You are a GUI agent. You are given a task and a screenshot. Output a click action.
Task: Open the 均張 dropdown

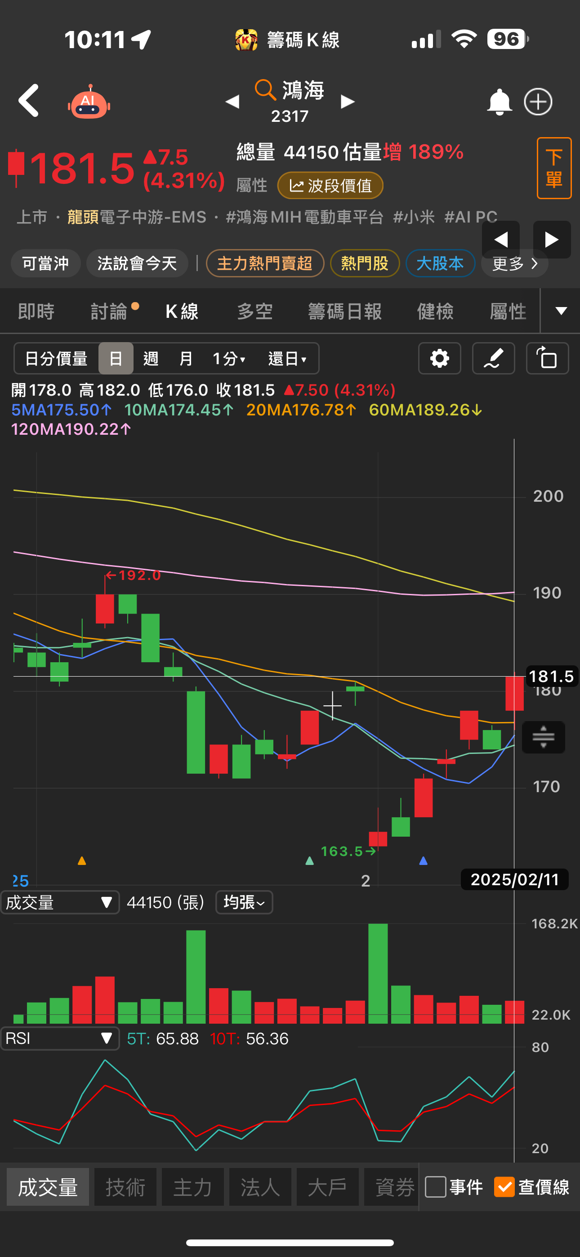point(244,902)
